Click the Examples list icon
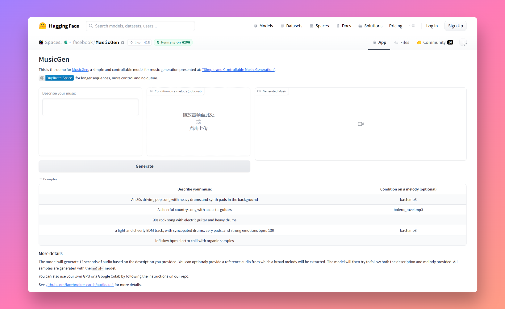Screen dimensions: 505x309 [x=40, y=179]
